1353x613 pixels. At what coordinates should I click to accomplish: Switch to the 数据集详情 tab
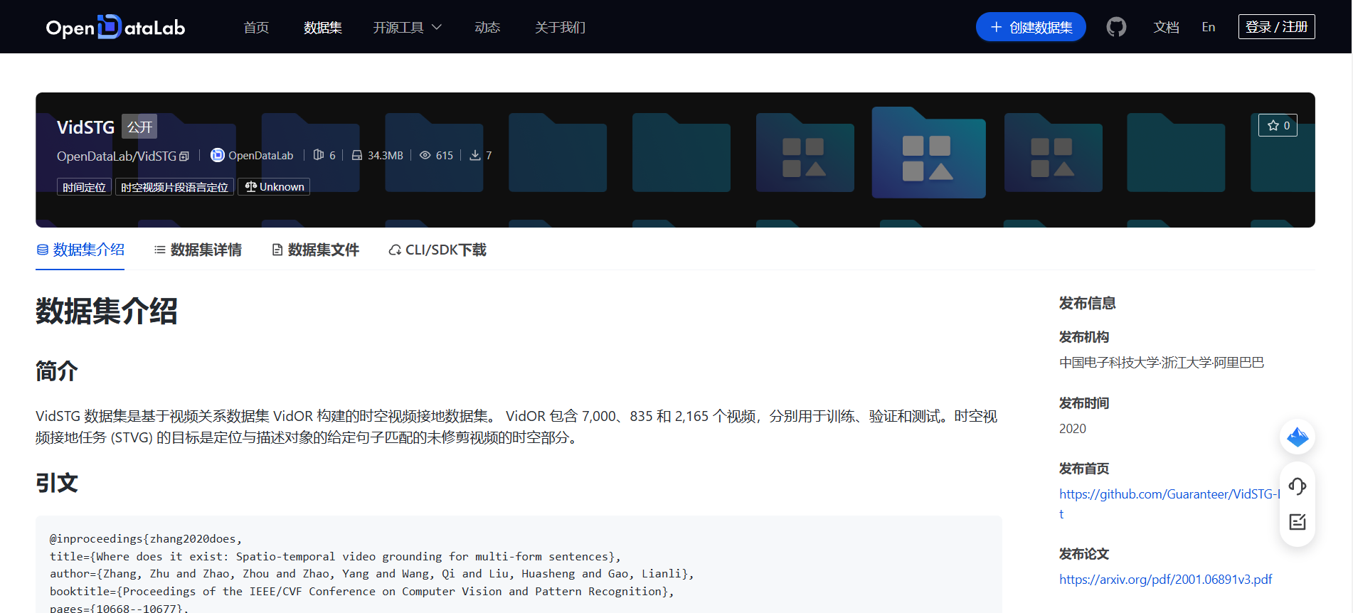198,250
